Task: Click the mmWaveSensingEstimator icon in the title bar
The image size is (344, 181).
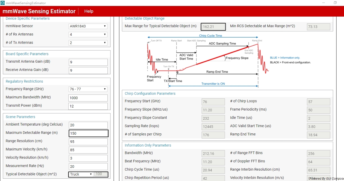Action: coord(3,3)
